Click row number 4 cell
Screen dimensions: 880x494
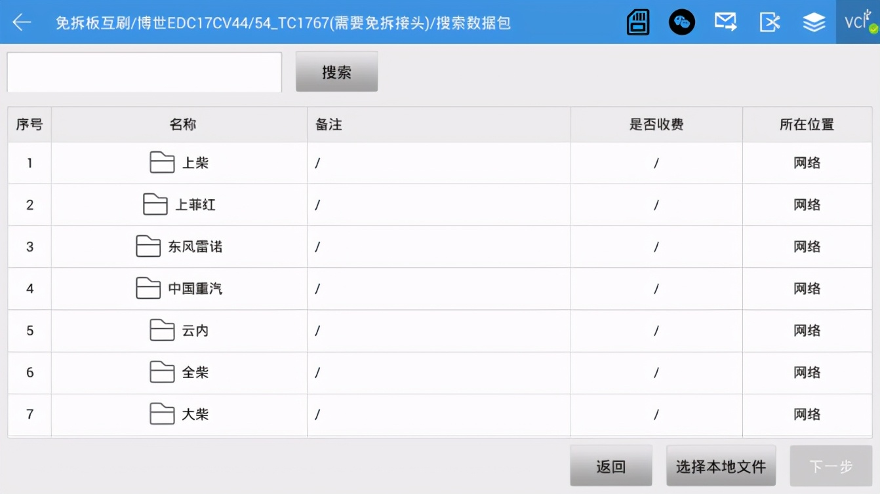point(30,289)
